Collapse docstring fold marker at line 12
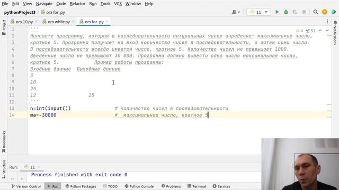Screen dimensions: 339x190 [28, 102]
